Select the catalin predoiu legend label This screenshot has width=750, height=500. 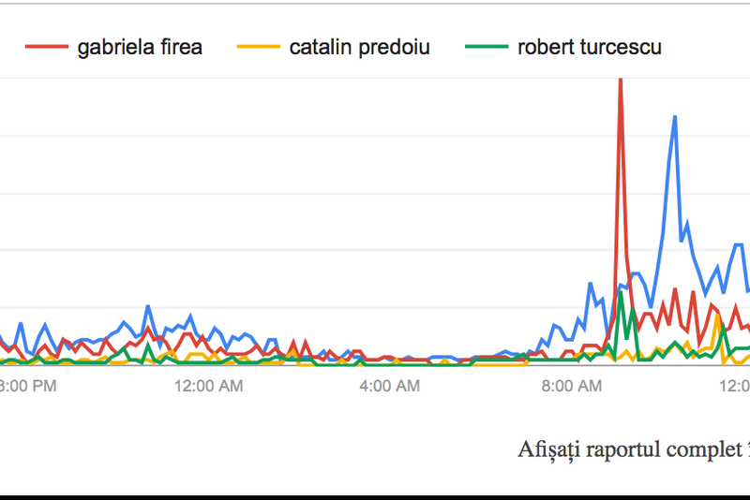(360, 47)
